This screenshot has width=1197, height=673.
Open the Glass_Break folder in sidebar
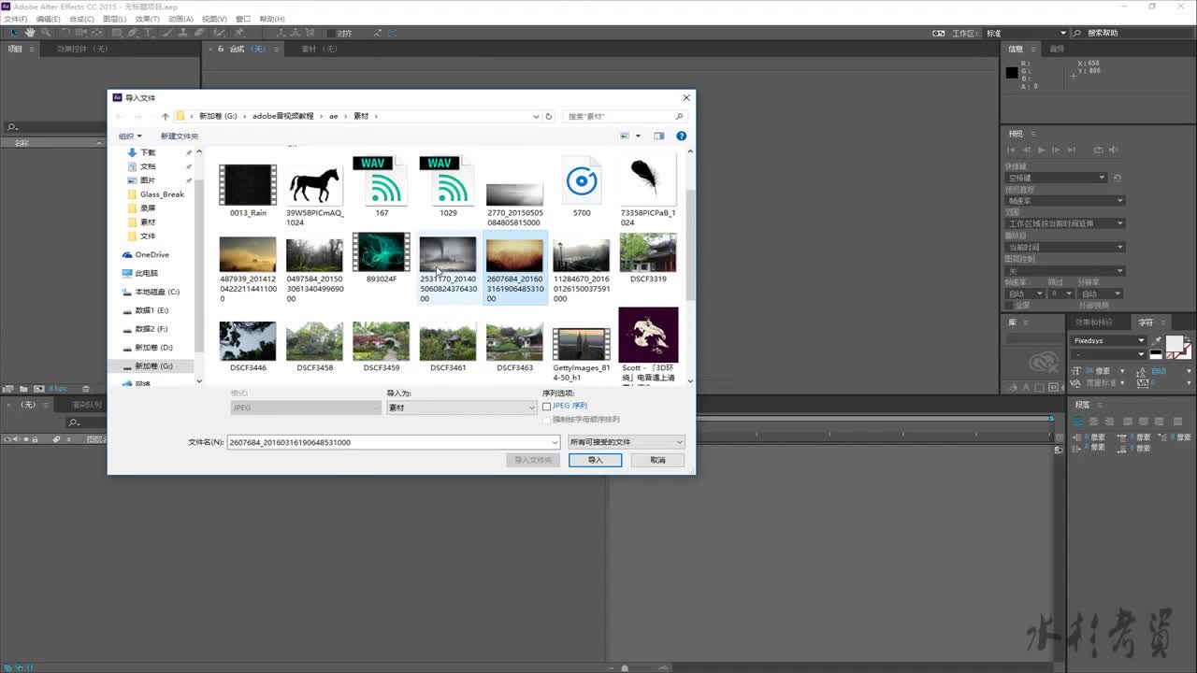click(x=162, y=194)
